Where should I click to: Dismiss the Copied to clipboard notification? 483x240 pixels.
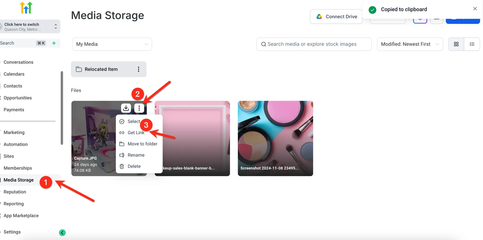(x=475, y=9)
